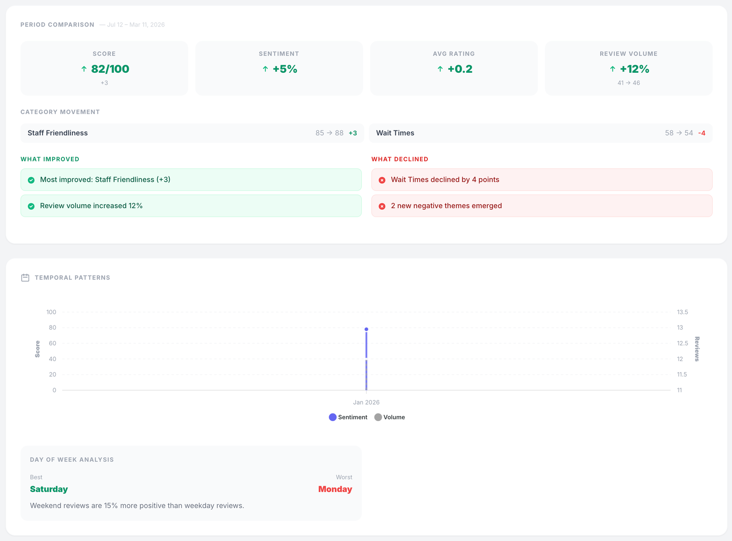This screenshot has width=732, height=541.
Task: Click the checkmark icon next to review volume increase
Action: tap(31, 206)
